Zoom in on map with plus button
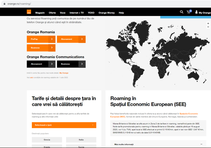The width and height of the screenshot is (211, 148). coord(208,23)
